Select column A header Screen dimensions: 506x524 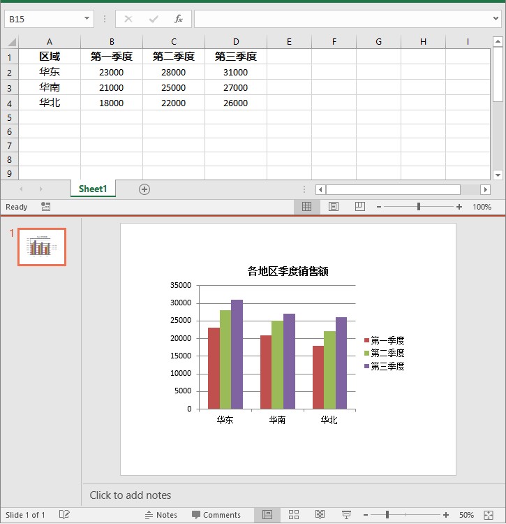(x=50, y=42)
